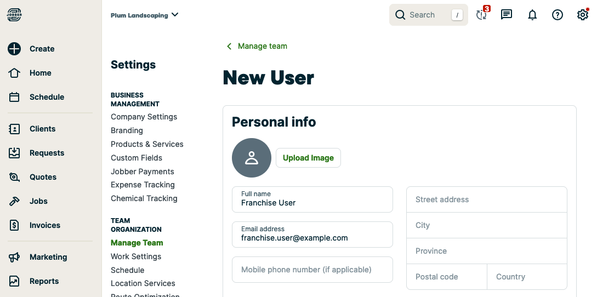
Task: Select Products & Services settings
Action: (147, 144)
